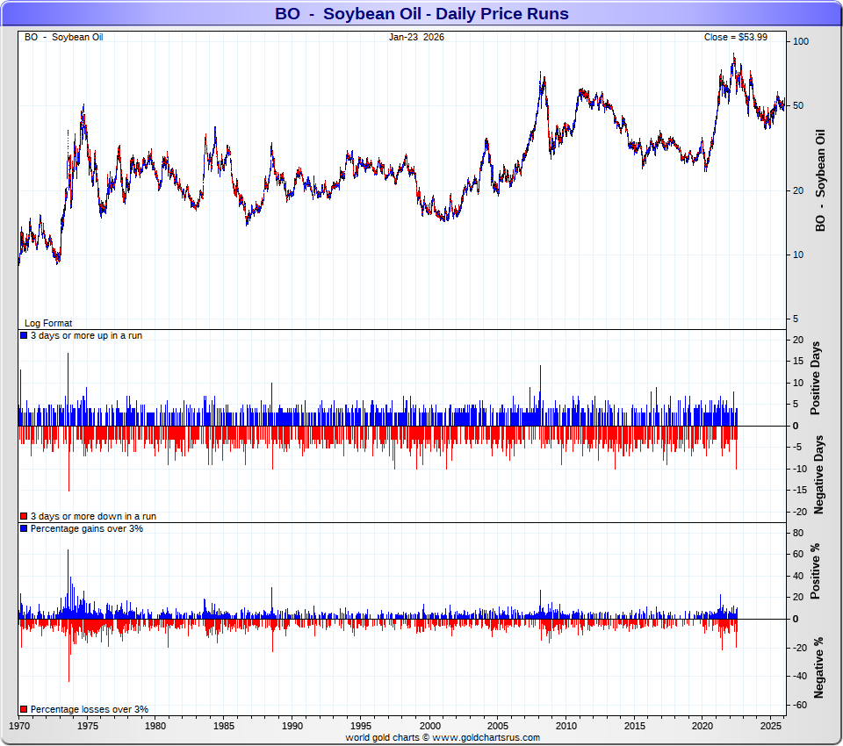
Task: Click the 15 tick on the Positive Days axis
Action: (798, 362)
